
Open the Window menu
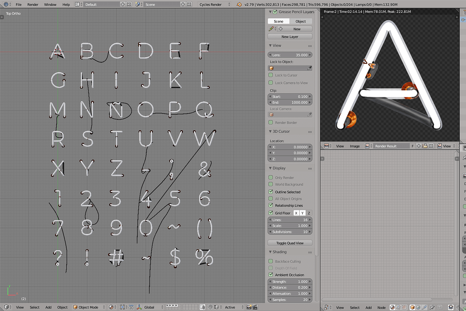point(50,4)
